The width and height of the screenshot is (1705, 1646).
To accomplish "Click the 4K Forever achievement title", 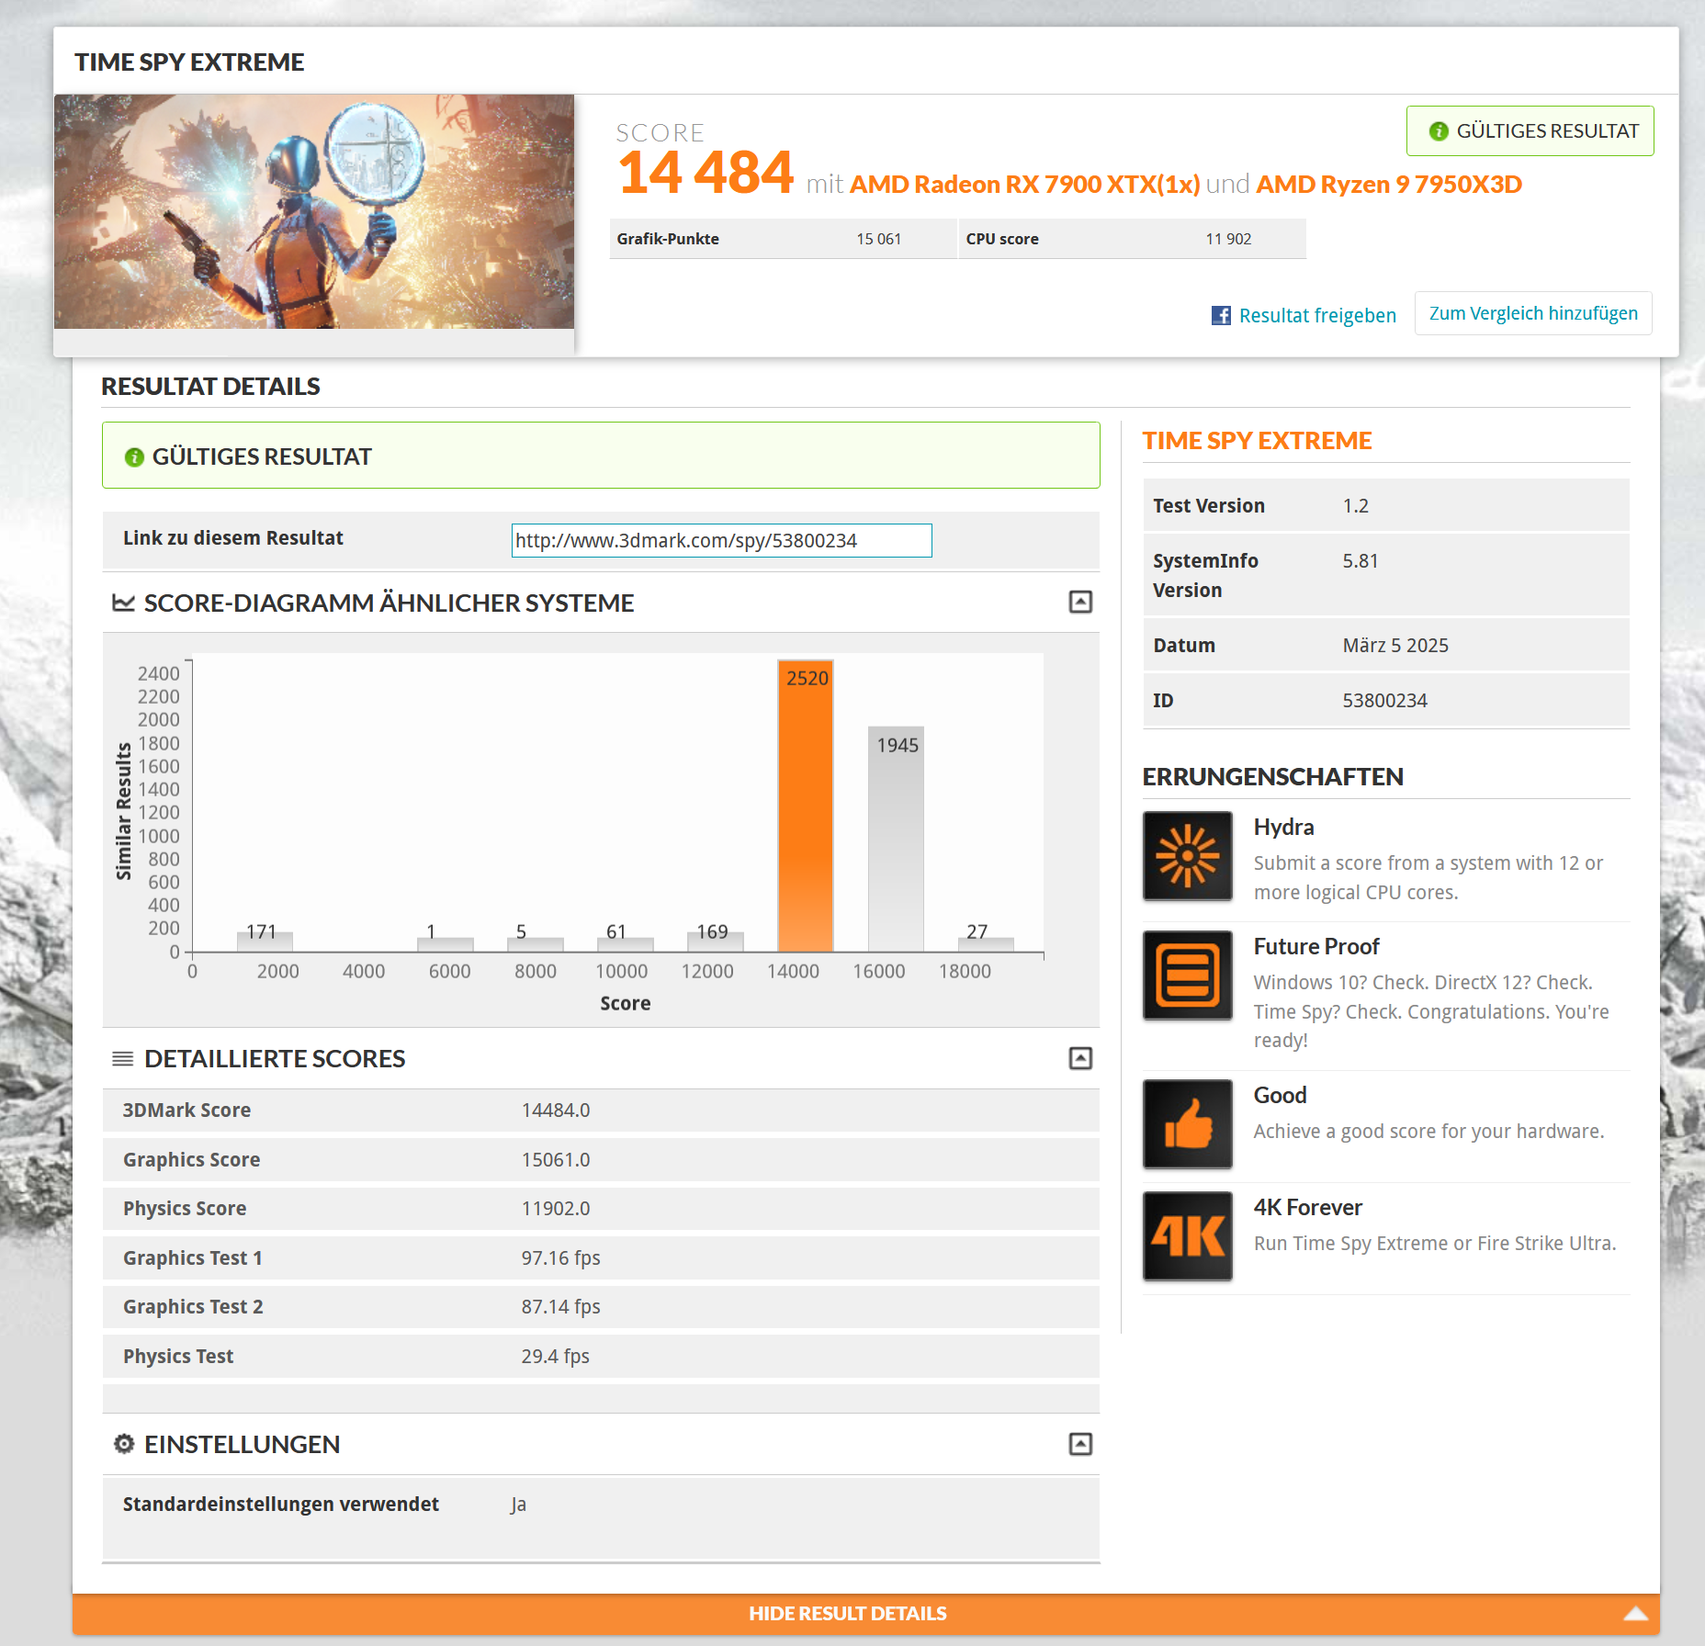I will [x=1308, y=1208].
